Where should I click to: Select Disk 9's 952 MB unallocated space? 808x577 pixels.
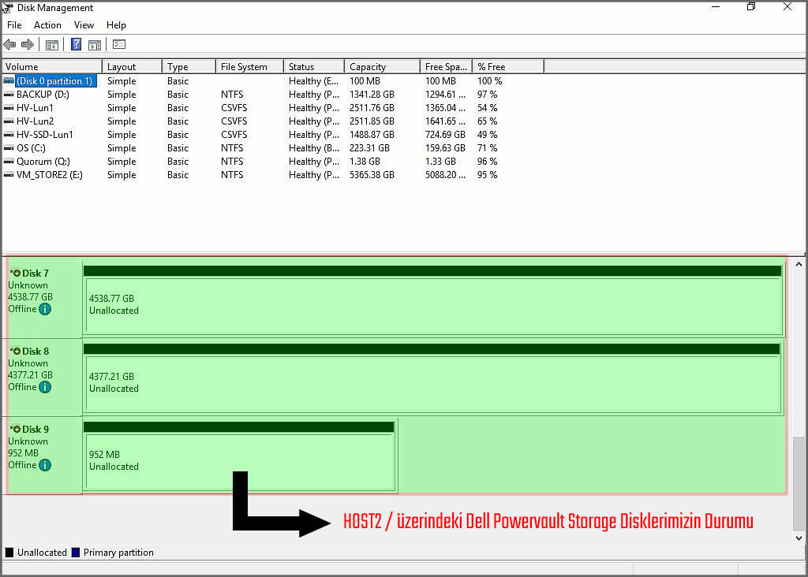point(240,461)
